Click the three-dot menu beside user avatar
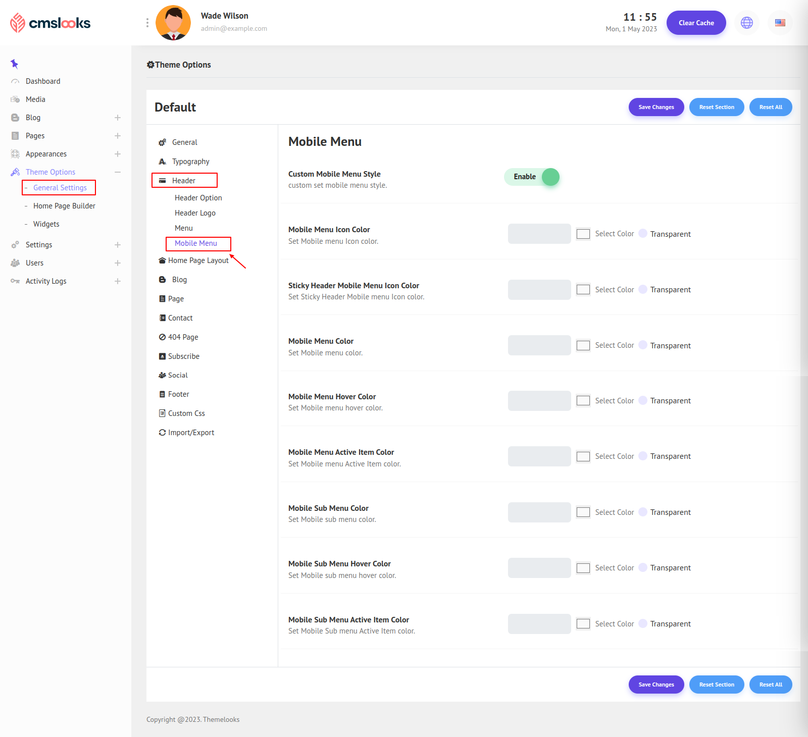808x737 pixels. tap(147, 23)
